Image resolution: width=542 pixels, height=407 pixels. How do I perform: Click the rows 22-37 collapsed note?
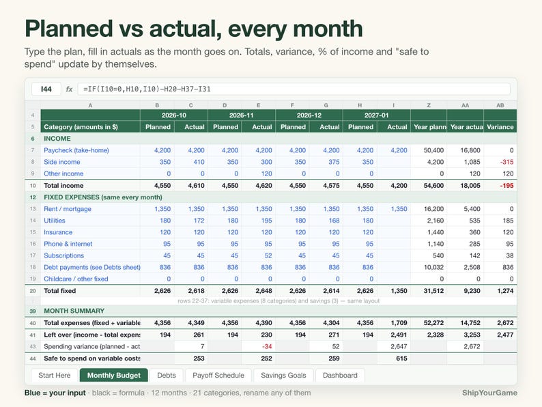279,301
